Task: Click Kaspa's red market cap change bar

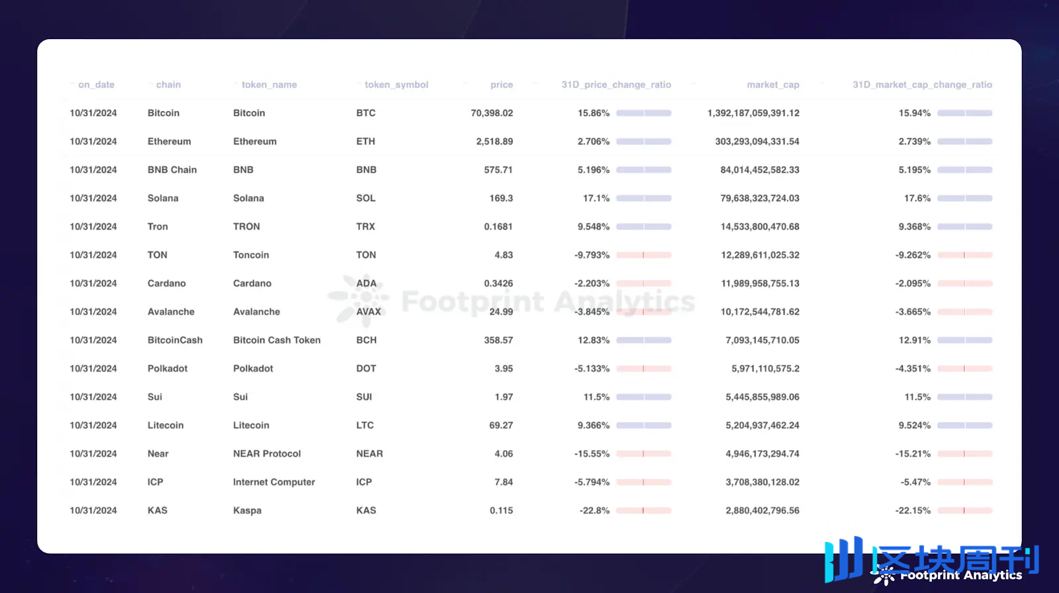Action: [964, 511]
